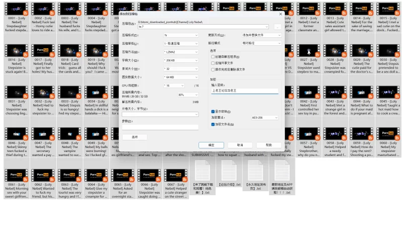Select the 最新地址及APP txt file

tap(282, 178)
